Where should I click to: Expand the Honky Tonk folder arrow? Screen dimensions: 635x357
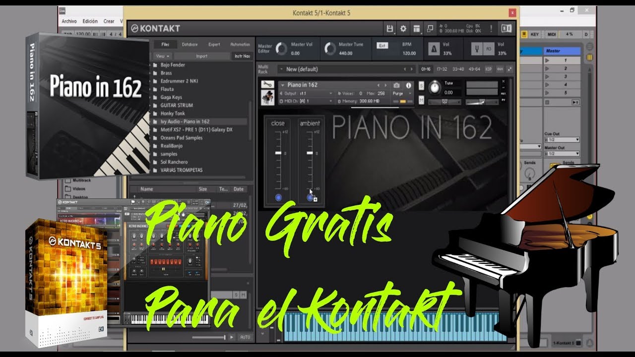(x=151, y=114)
